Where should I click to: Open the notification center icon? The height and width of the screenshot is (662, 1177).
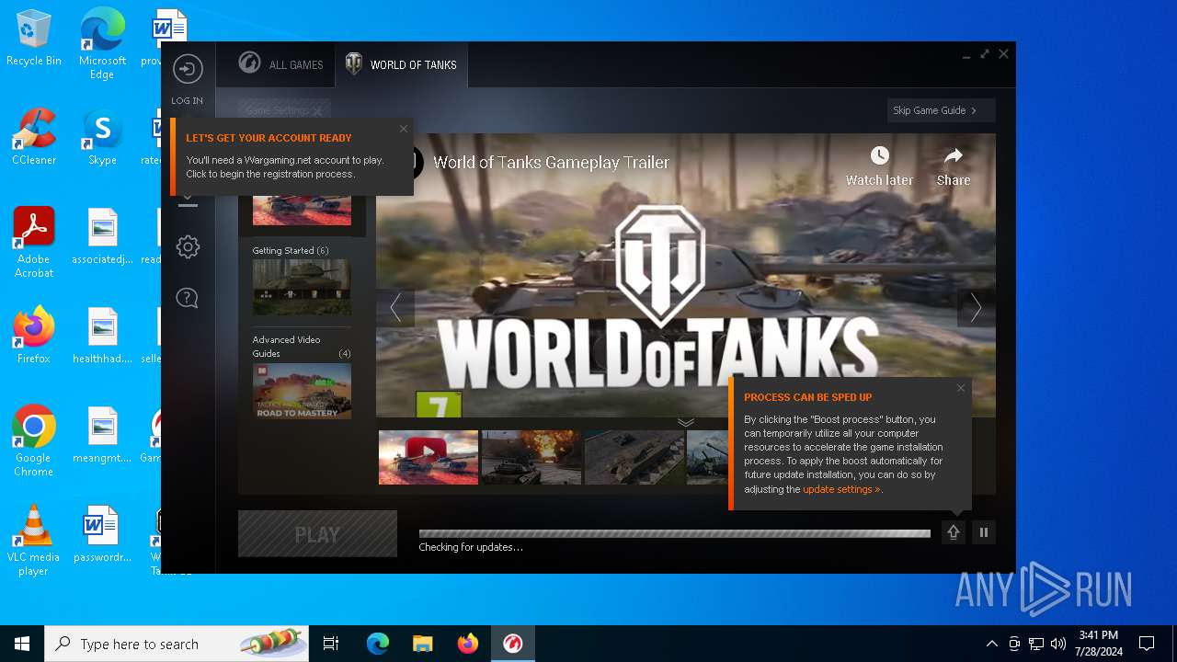coord(1147,644)
